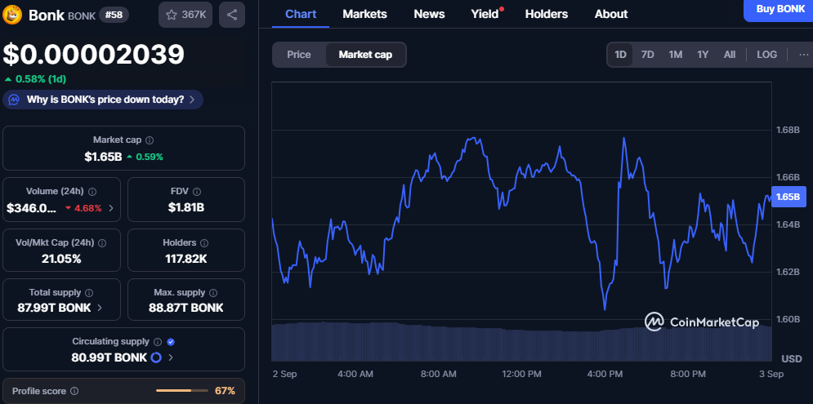Click the Circulating supply verified badge

pyautogui.click(x=171, y=342)
